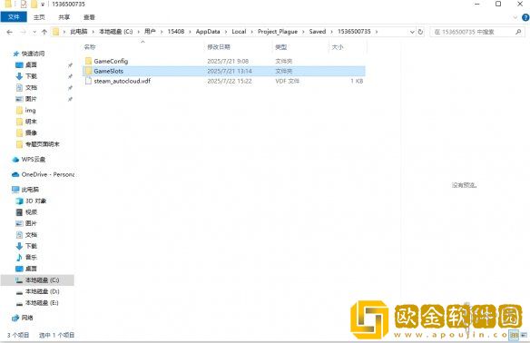Select Project_Plague in the address breadcrumb
This screenshot has height=343, width=530.
coord(278,32)
